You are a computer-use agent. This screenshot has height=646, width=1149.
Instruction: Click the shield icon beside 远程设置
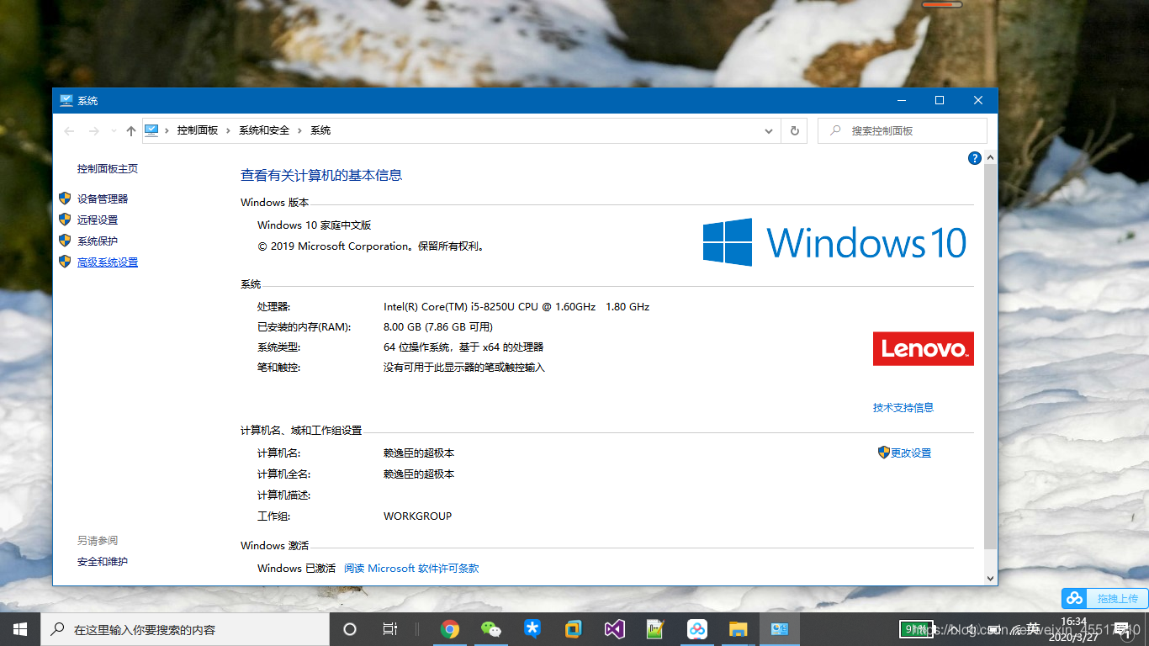65,220
